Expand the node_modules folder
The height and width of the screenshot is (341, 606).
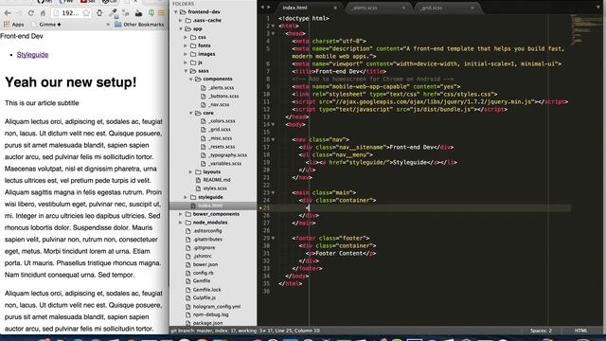tap(181, 223)
